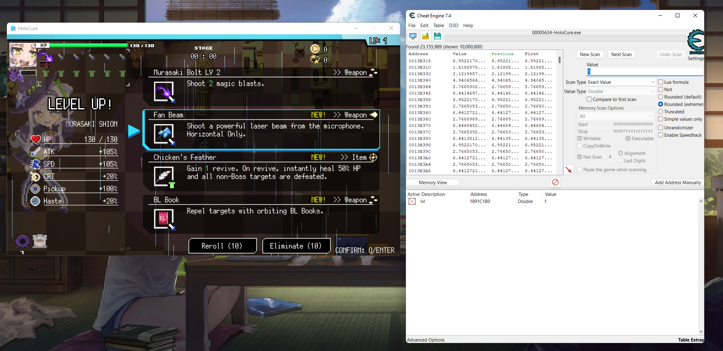Click the SPD boot stat icon
This screenshot has height=351, width=723.
tap(36, 164)
